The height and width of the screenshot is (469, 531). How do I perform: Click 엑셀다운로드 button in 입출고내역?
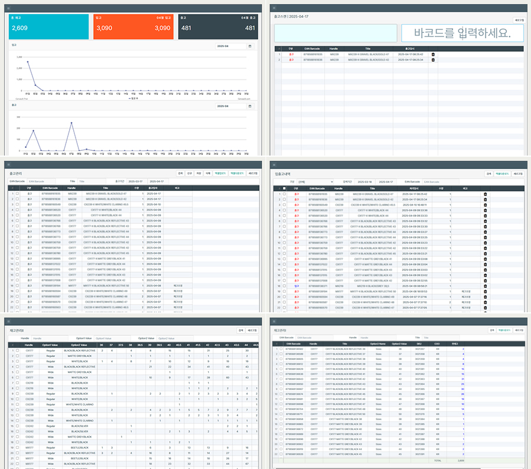pos(502,174)
